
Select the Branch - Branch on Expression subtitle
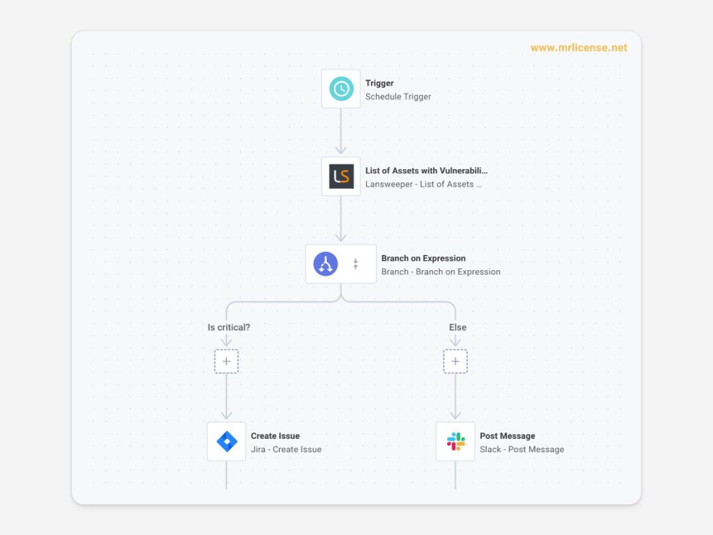441,272
